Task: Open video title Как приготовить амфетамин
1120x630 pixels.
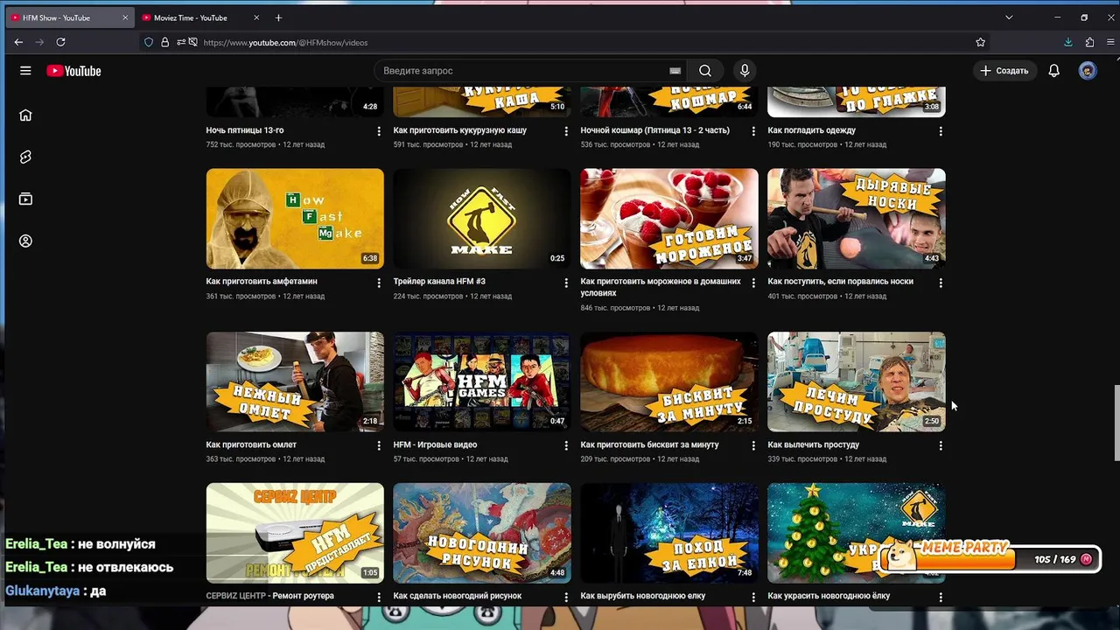Action: (262, 282)
